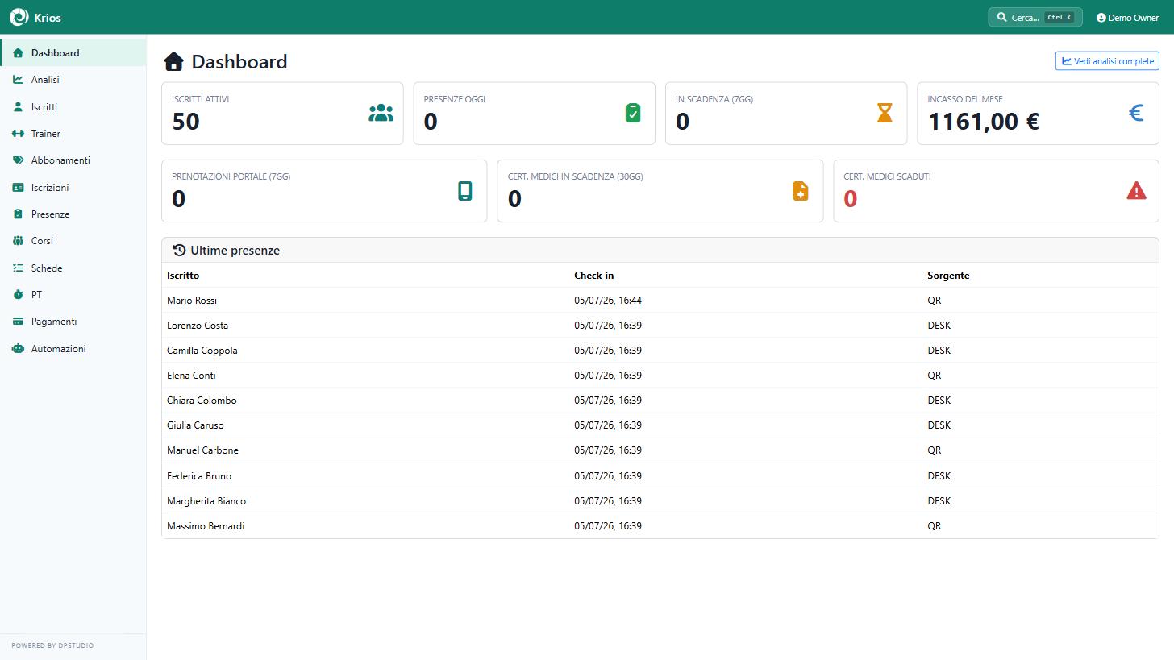The height and width of the screenshot is (660, 1174).
Task: Click the QR source in Mario Rossi row
Action: 934,301
